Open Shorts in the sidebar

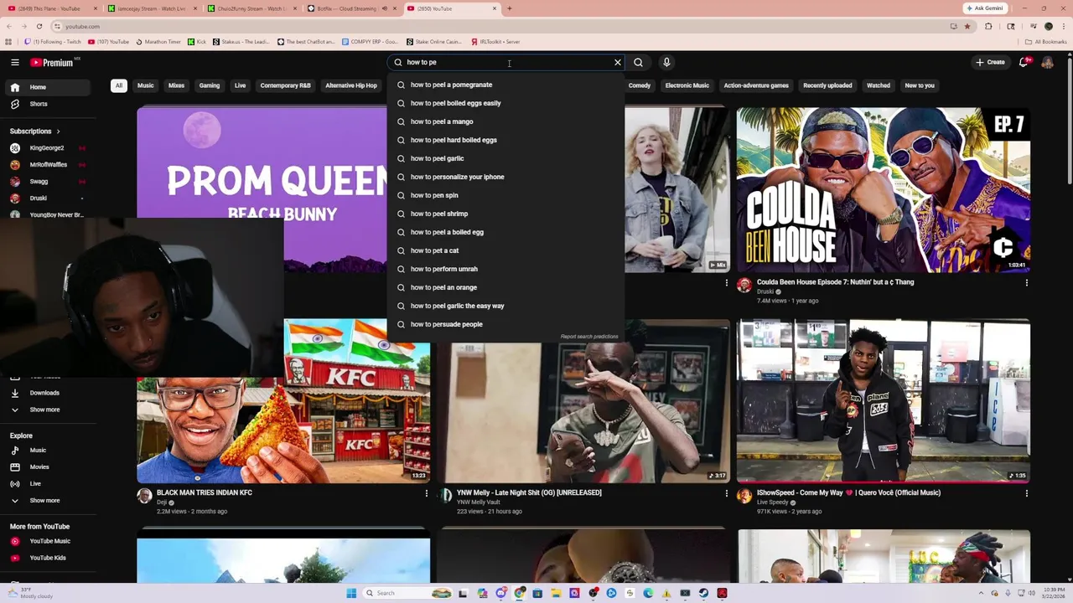[x=49, y=104]
